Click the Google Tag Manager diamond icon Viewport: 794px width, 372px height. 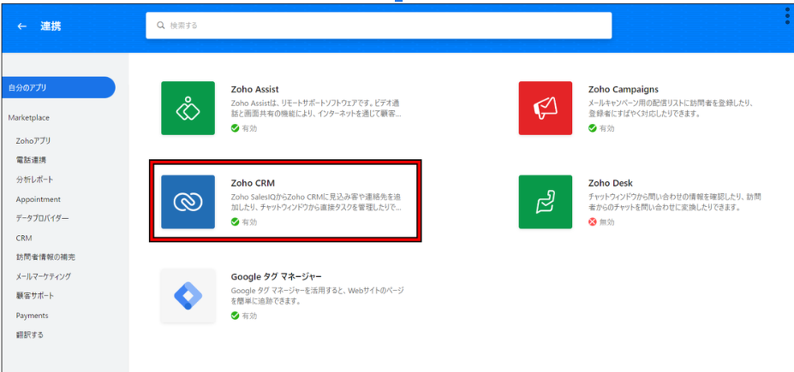188,296
